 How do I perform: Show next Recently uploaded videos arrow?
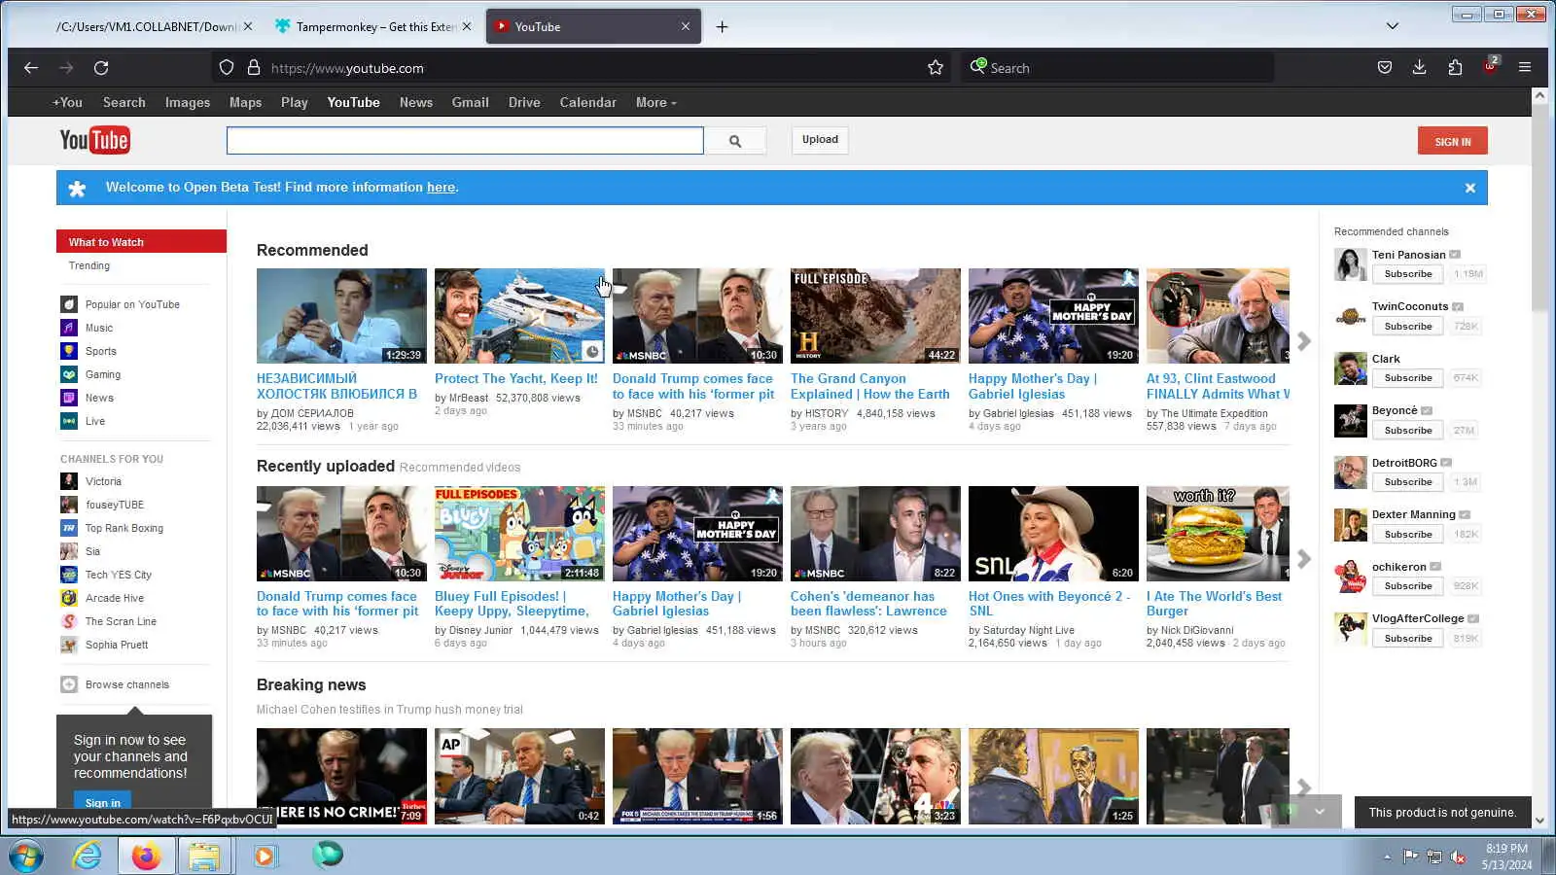pos(1304,559)
